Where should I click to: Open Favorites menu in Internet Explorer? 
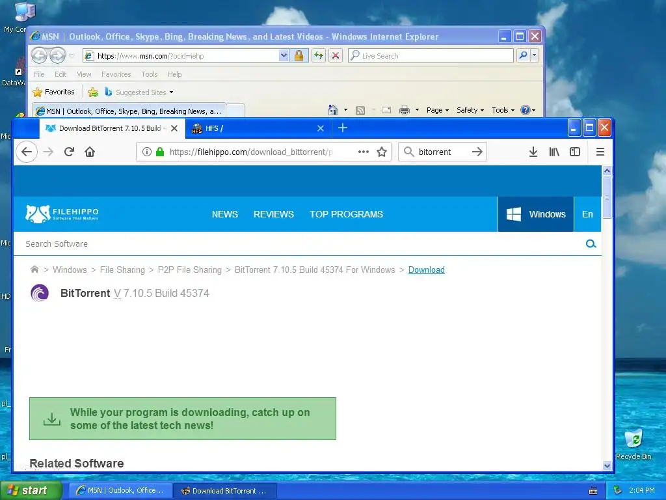click(116, 74)
